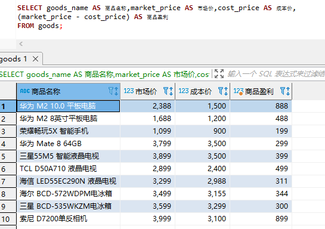Select cell 华为 M2 10.0 平板电脑

click(68, 106)
